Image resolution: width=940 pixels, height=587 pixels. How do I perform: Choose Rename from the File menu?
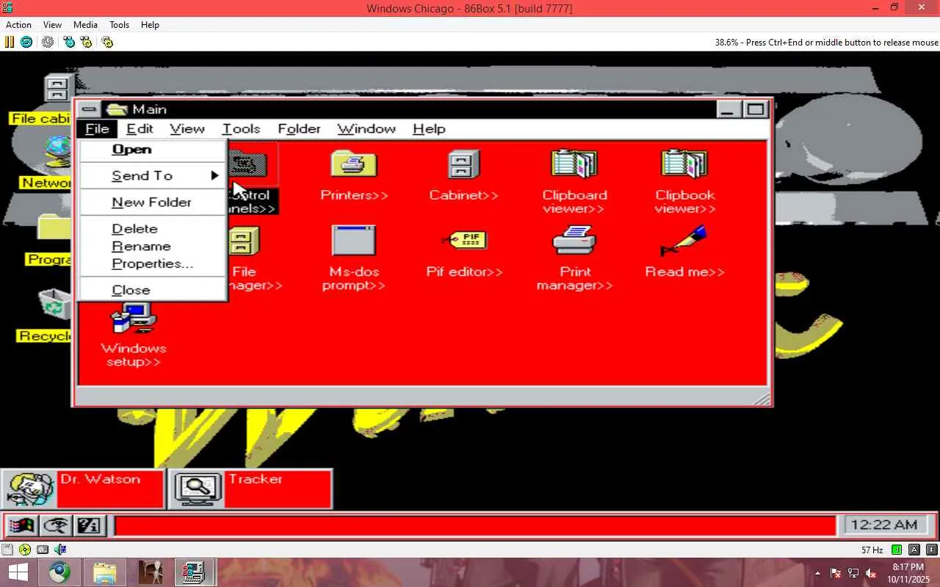(152, 247)
